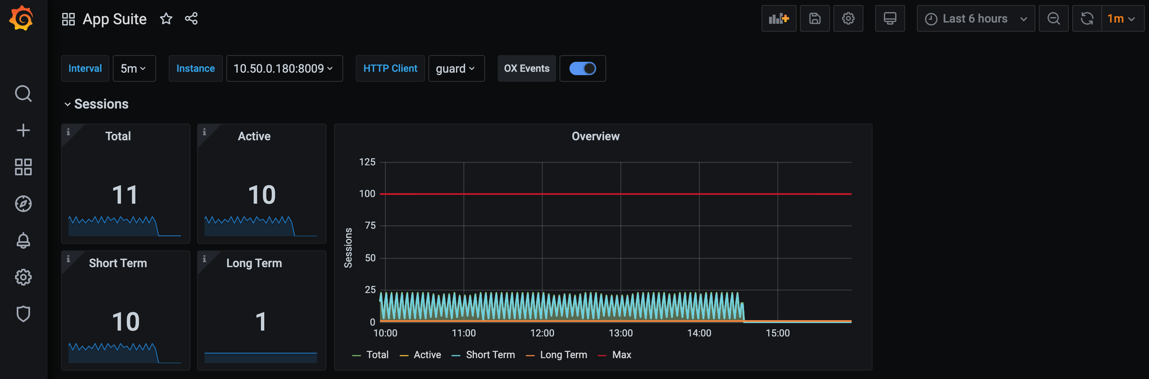1149x379 pixels.
Task: Open the dashboards grid icon beside App Suite
Action: [68, 19]
